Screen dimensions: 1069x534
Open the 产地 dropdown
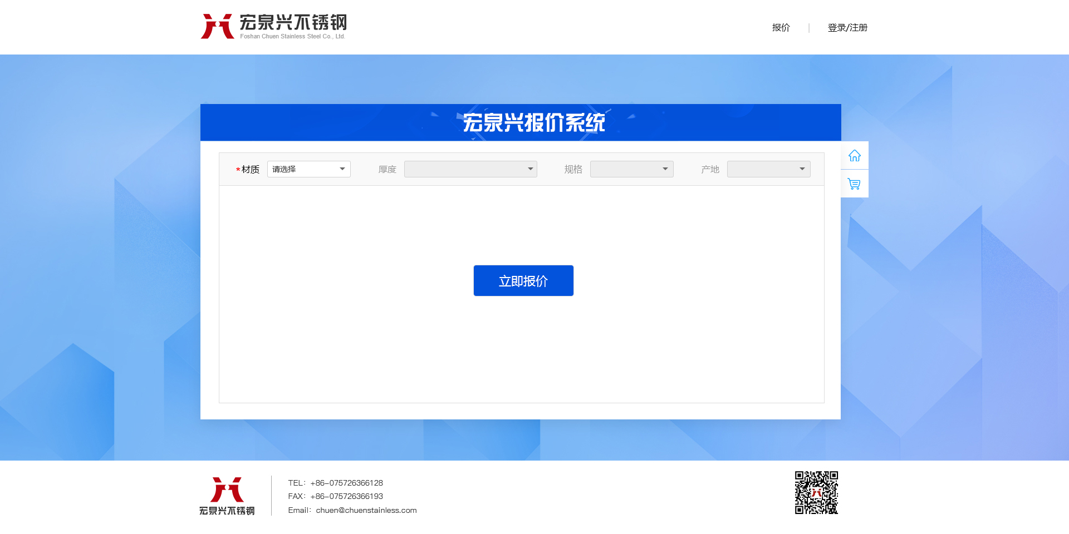768,169
